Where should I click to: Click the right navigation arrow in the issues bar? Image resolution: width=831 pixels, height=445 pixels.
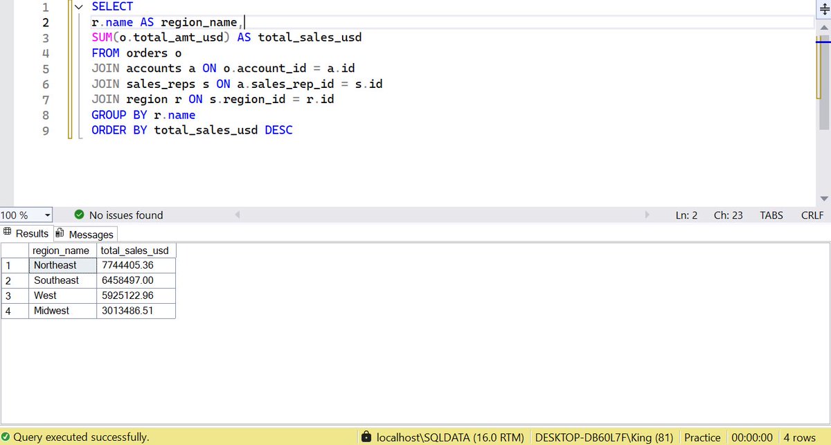[x=647, y=215]
